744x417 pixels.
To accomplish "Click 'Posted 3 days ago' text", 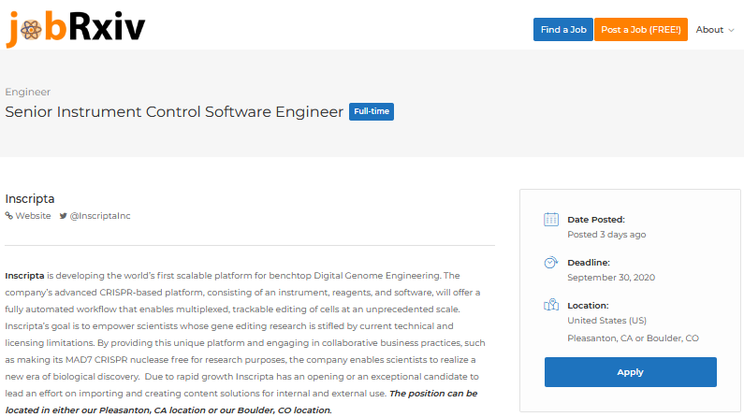I will 606,235.
